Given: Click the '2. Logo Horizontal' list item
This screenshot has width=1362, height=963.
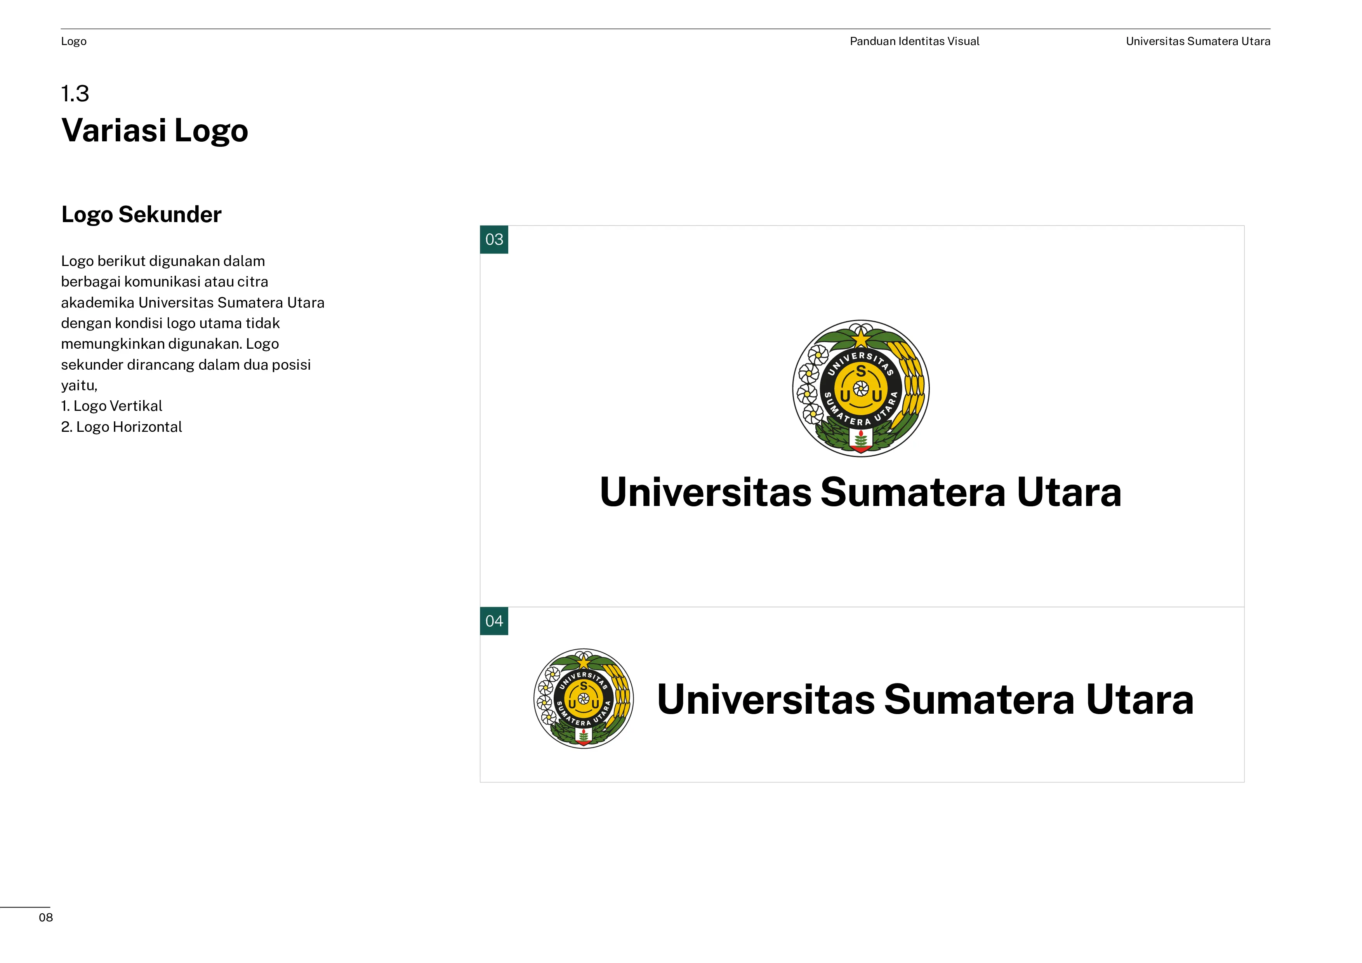Looking at the screenshot, I should coord(122,427).
